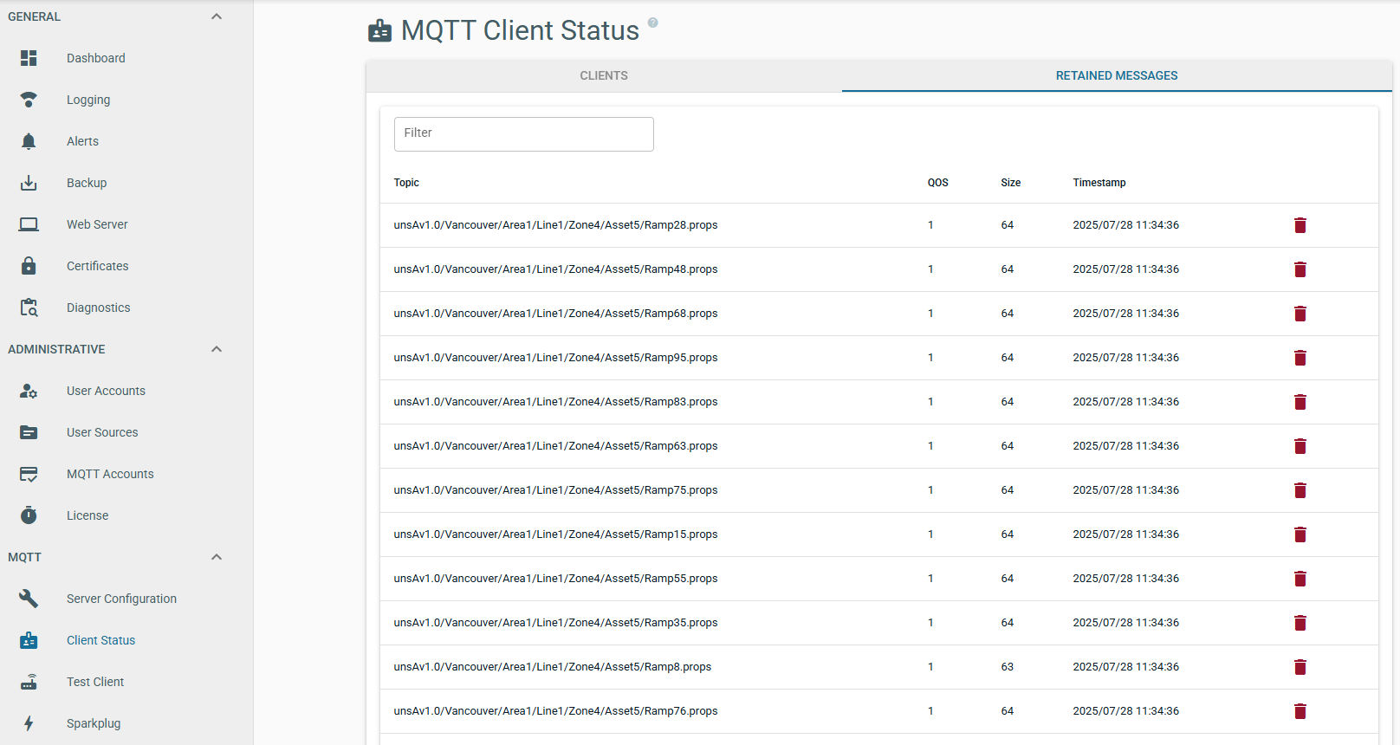Select the Server Configuration wrench icon
1400x745 pixels.
click(x=29, y=599)
